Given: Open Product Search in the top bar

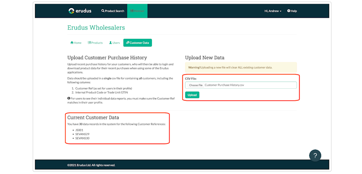Looking at the screenshot, I should tap(113, 11).
